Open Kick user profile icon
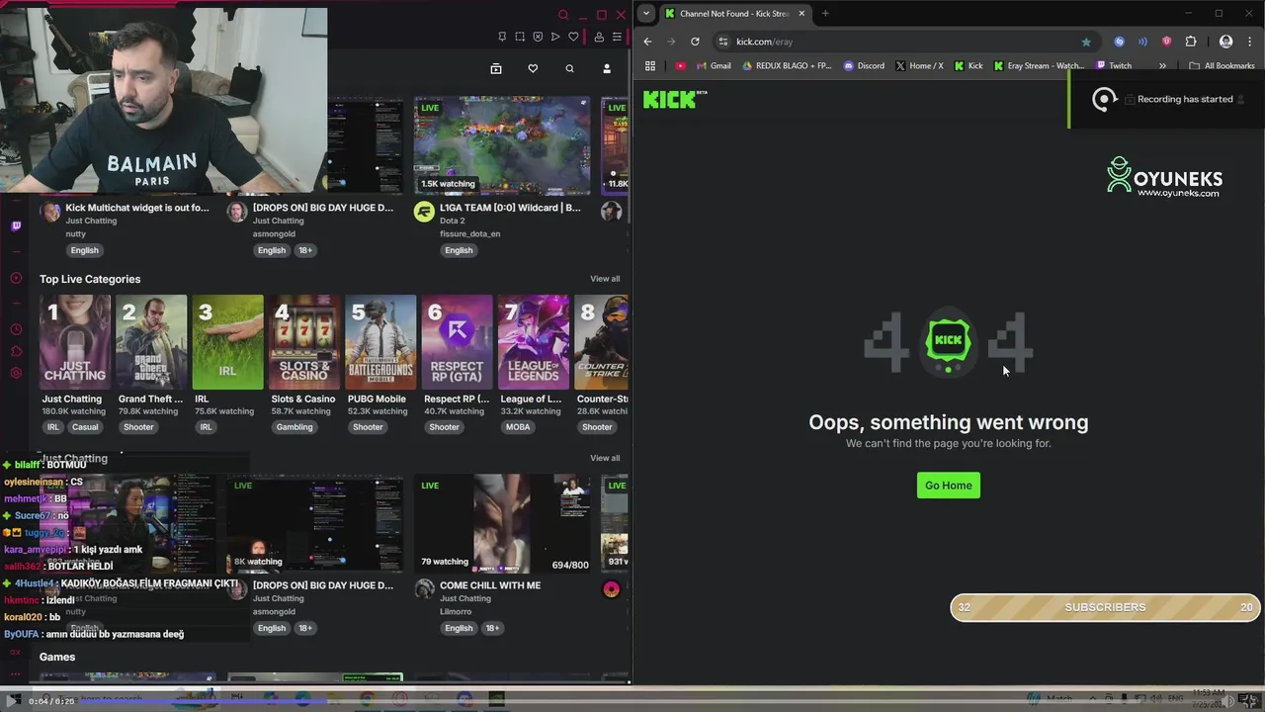This screenshot has width=1265, height=712. (607, 68)
